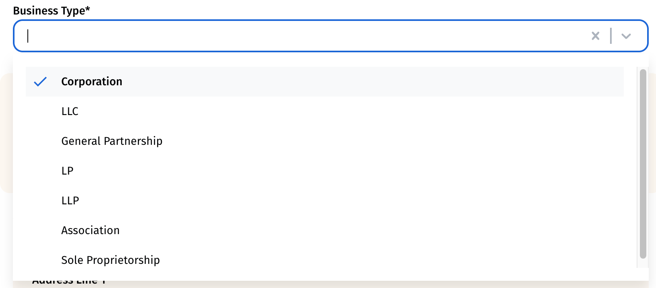
Task: Click the partially hidden Address Line label
Action: [69, 282]
